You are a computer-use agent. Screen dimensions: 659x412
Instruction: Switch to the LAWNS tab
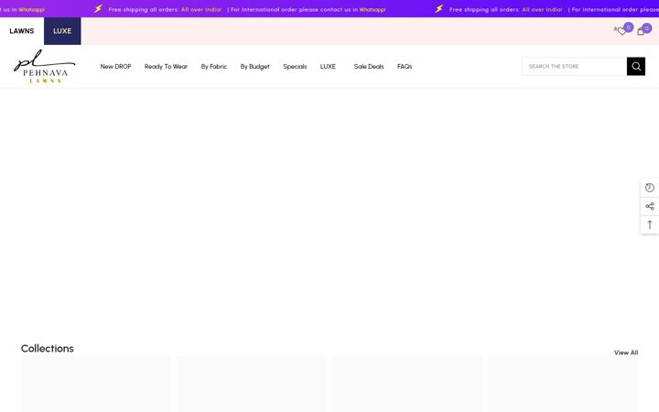click(x=22, y=31)
